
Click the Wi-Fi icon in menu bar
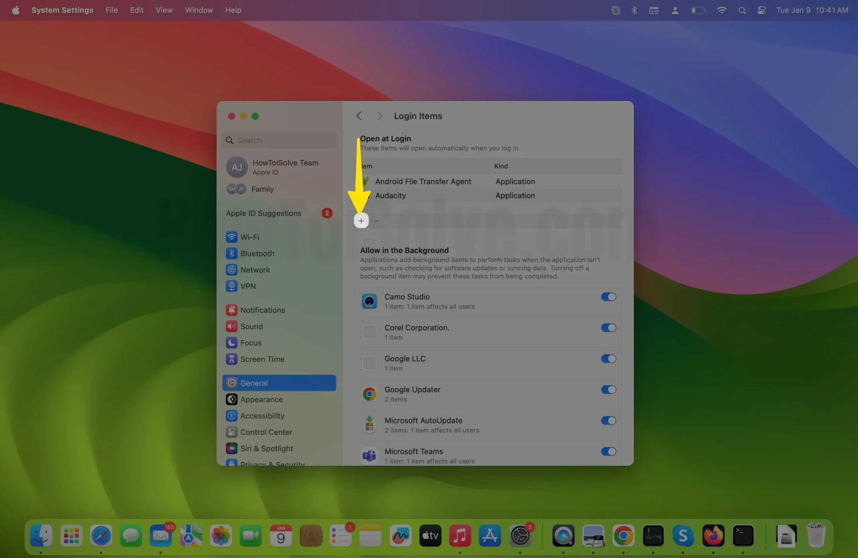(x=721, y=10)
